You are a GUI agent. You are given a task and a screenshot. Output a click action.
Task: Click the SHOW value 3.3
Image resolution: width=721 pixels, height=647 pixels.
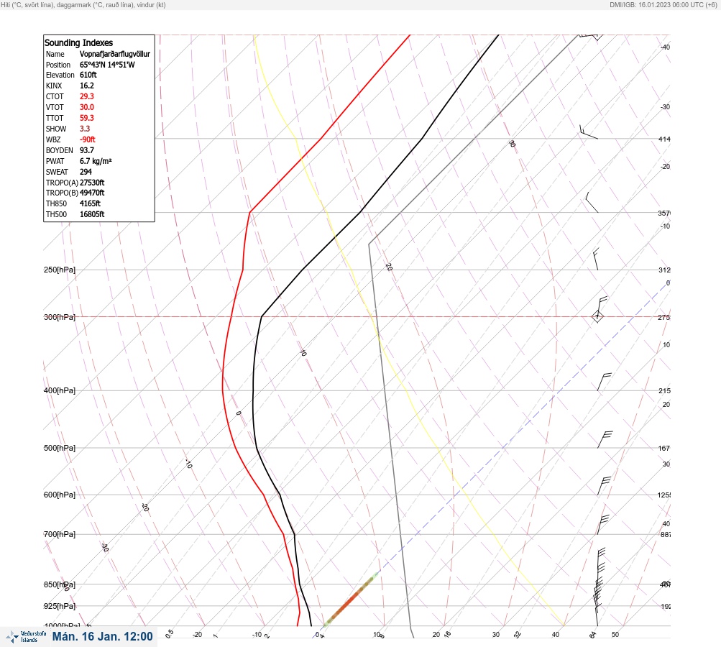[x=85, y=129]
